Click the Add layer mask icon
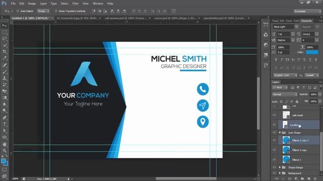Viewport: 323px width, 181px height. coord(289,179)
